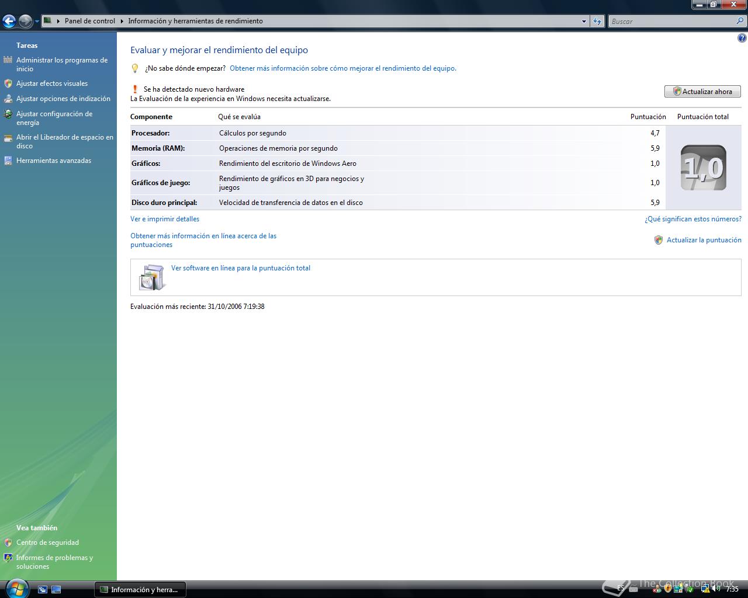This screenshot has height=598, width=748.
Task: Select the 'Disco duro principal:' row label
Action: [164, 203]
